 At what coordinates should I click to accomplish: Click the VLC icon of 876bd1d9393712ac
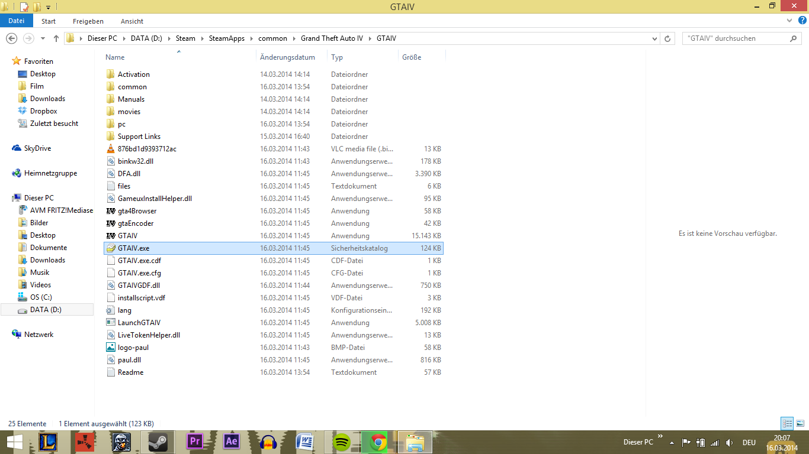point(110,148)
